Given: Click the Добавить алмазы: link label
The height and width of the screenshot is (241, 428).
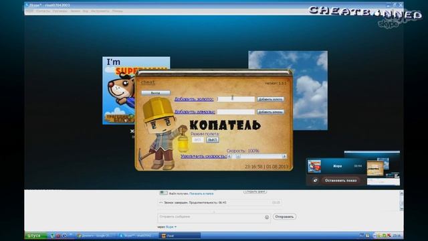Looking at the screenshot, I should coord(195,112).
